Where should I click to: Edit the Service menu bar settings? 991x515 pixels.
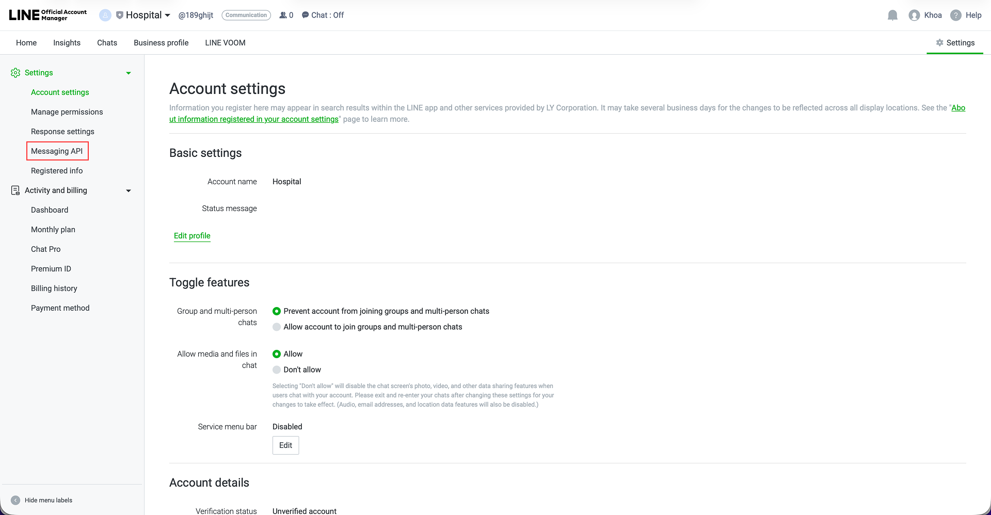(x=285, y=445)
